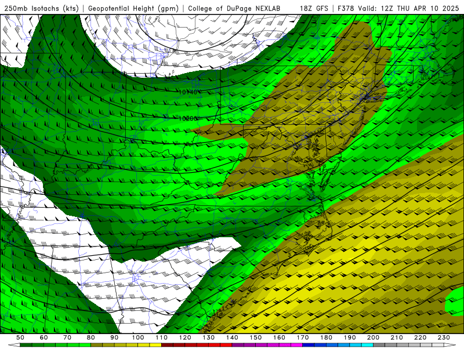Click the 230 kt legend value
This screenshot has height=348, width=464.
pos(444,338)
